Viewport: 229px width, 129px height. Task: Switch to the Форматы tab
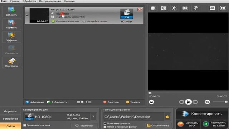point(10,111)
